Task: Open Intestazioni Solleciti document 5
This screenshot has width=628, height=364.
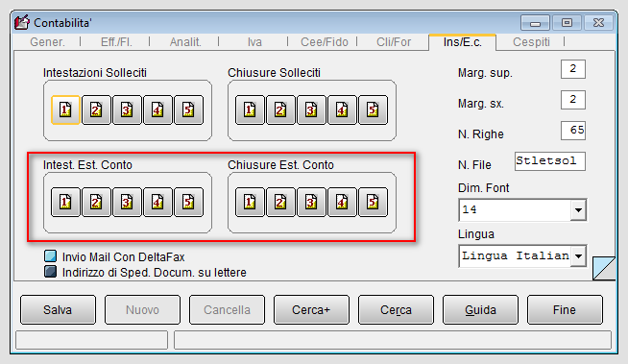Action: pos(188,110)
